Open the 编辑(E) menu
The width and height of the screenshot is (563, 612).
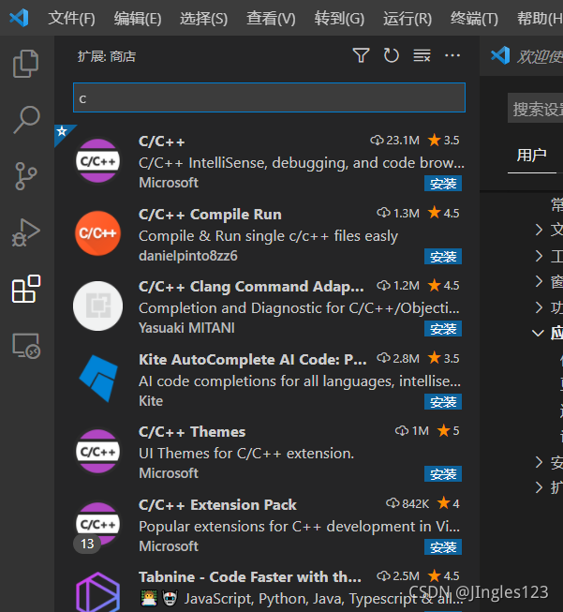click(x=138, y=19)
